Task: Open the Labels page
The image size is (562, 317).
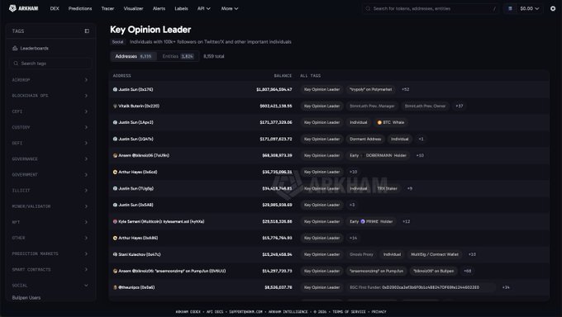Action: [x=181, y=8]
